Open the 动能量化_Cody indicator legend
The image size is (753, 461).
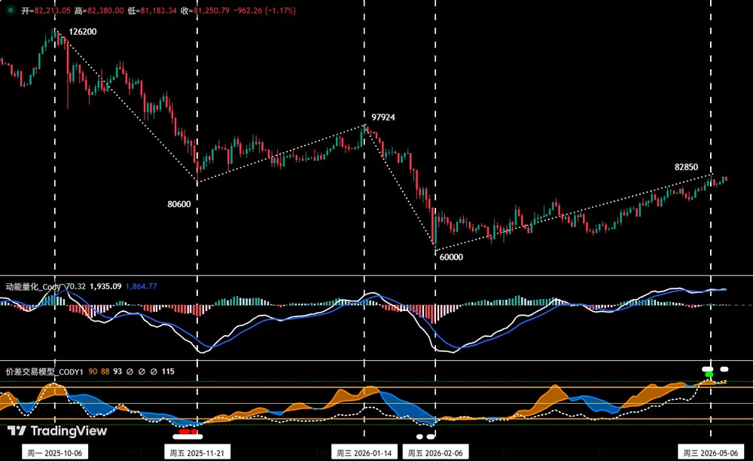(33, 287)
